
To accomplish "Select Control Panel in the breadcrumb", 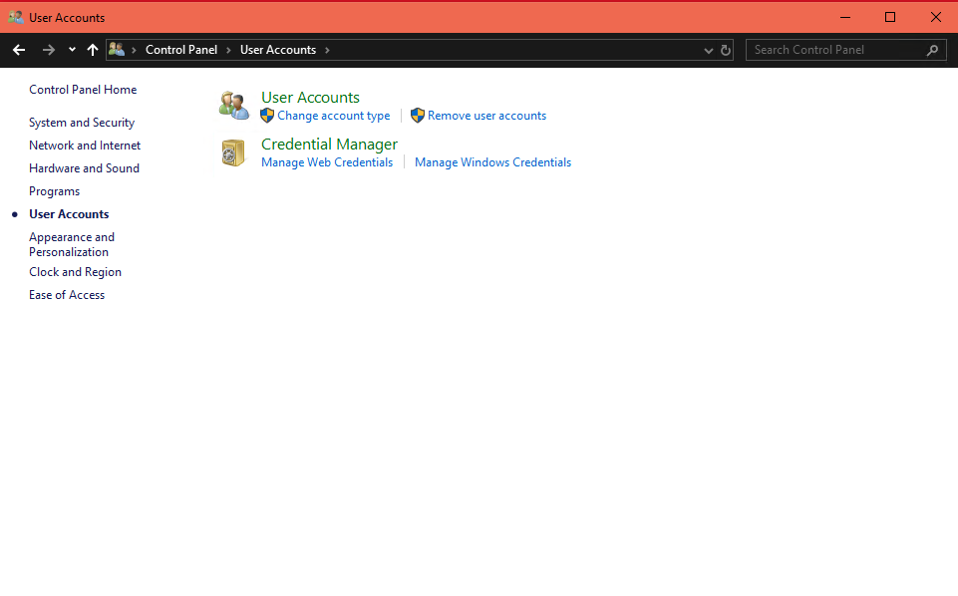I will tap(181, 50).
